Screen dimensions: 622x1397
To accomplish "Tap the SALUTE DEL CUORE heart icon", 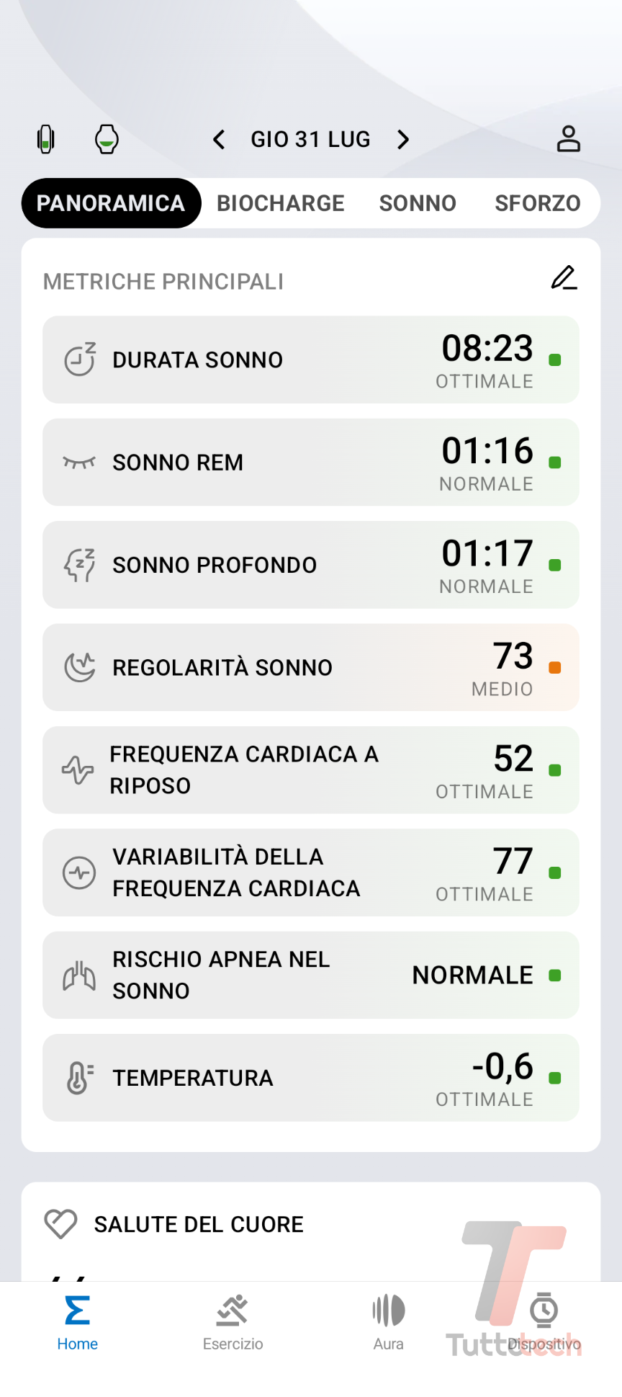I will tap(60, 1224).
